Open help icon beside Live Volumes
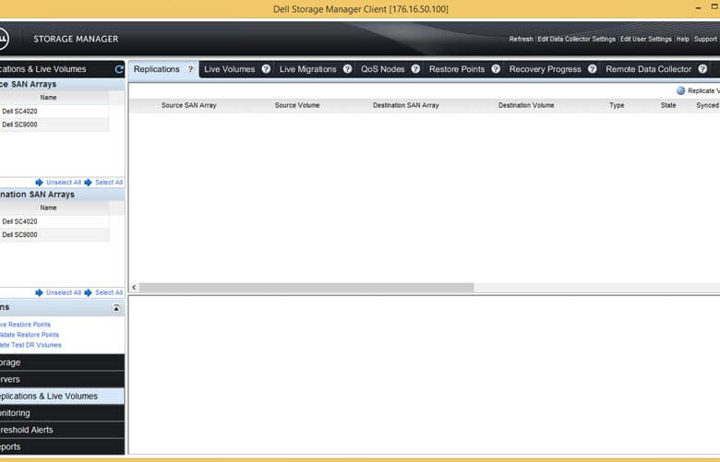This screenshot has width=720, height=462. point(266,69)
